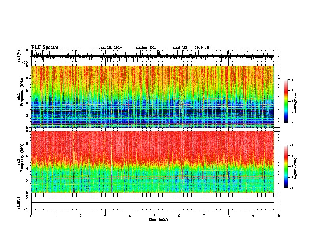Click the time axis tick label "9"

click(x=253, y=216)
